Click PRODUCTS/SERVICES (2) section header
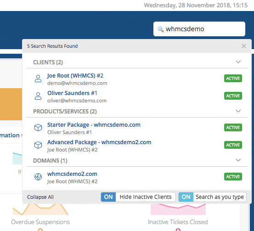 coord(65,112)
